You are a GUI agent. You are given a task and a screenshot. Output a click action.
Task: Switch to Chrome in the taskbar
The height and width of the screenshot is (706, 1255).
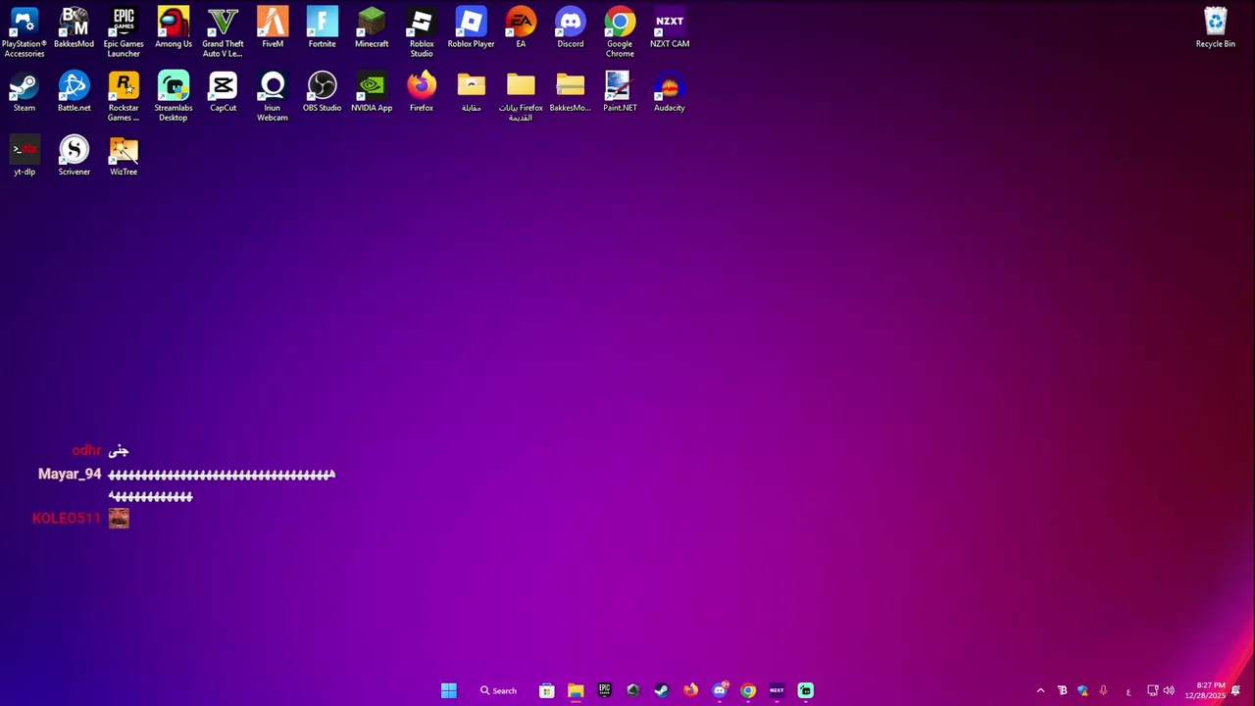pos(748,690)
